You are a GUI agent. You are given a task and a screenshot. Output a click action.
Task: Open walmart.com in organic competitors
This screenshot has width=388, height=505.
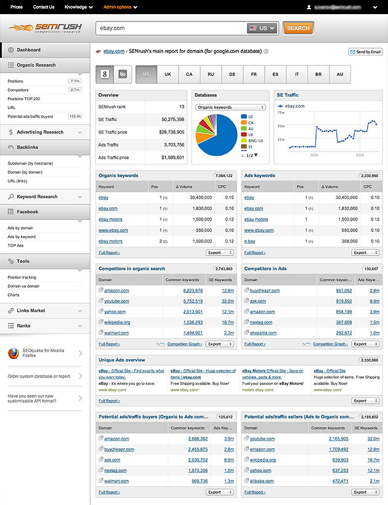(x=116, y=333)
